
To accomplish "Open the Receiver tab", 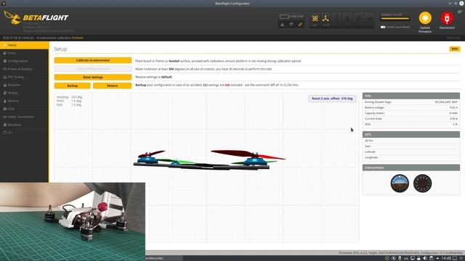I will [x=24, y=85].
